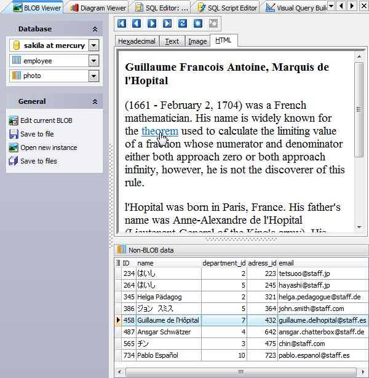
Task: Click the refresh button in navigation toolbar
Action: tap(183, 23)
